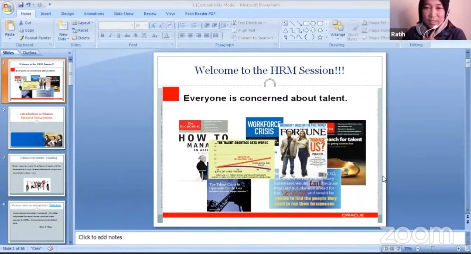The width and height of the screenshot is (471, 254).
Task: Center the paragraph text
Action: pyautogui.click(x=190, y=35)
